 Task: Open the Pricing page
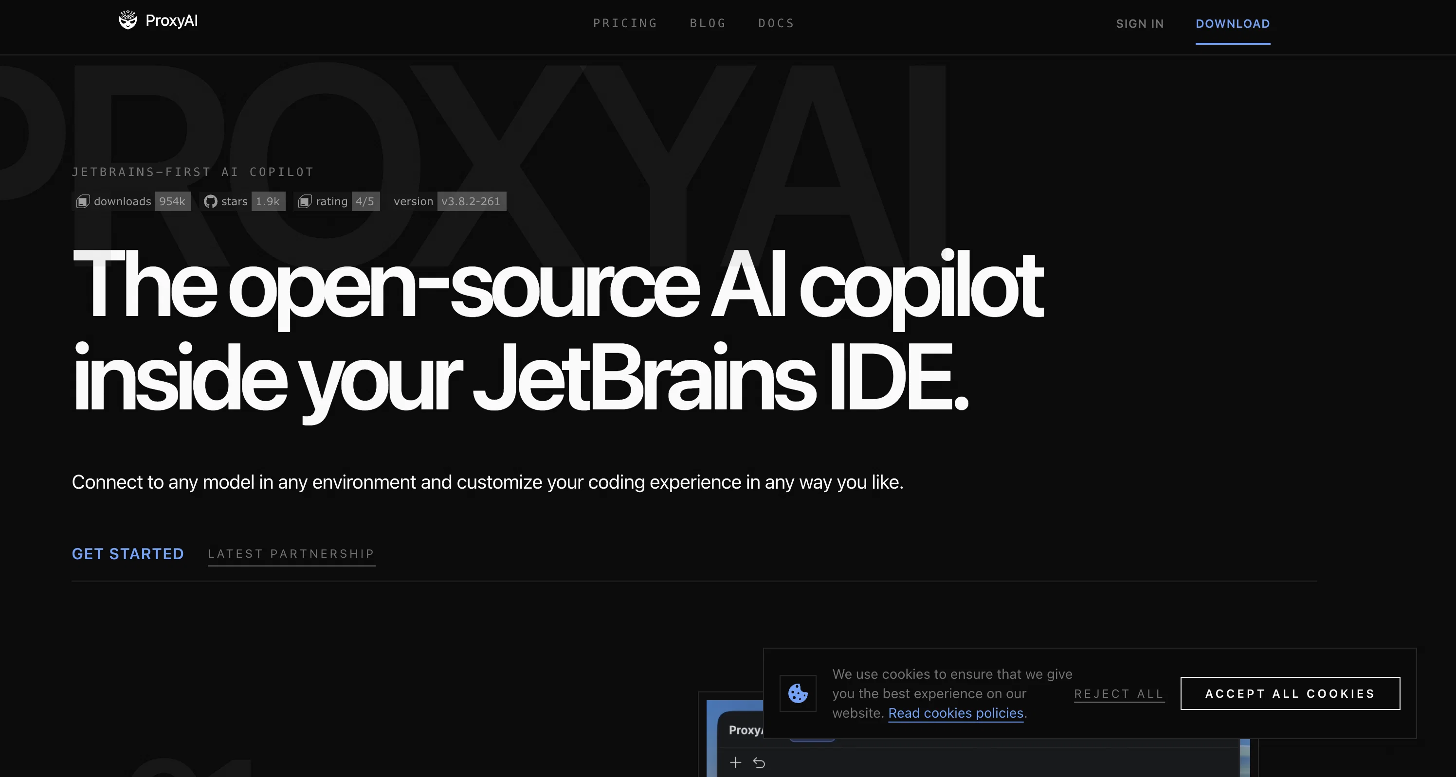625,23
